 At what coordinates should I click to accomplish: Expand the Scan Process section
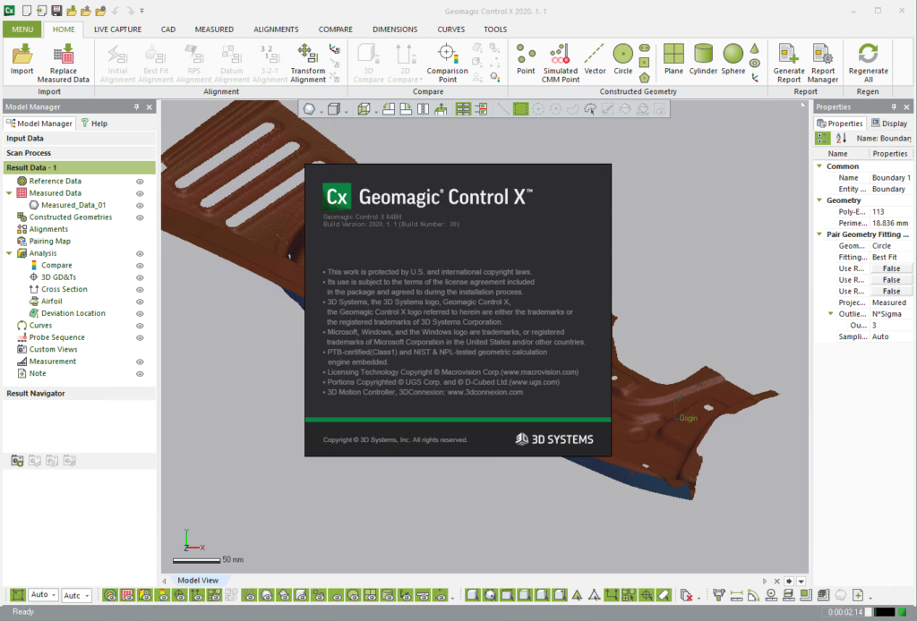coord(80,153)
